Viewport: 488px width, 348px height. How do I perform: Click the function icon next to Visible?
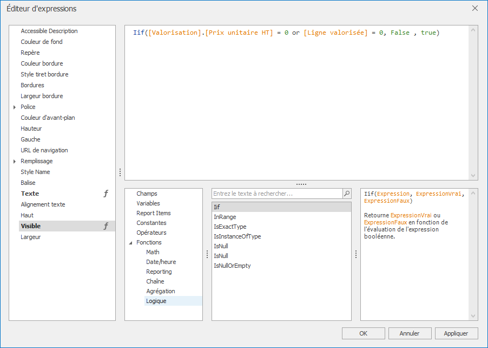(x=106, y=226)
